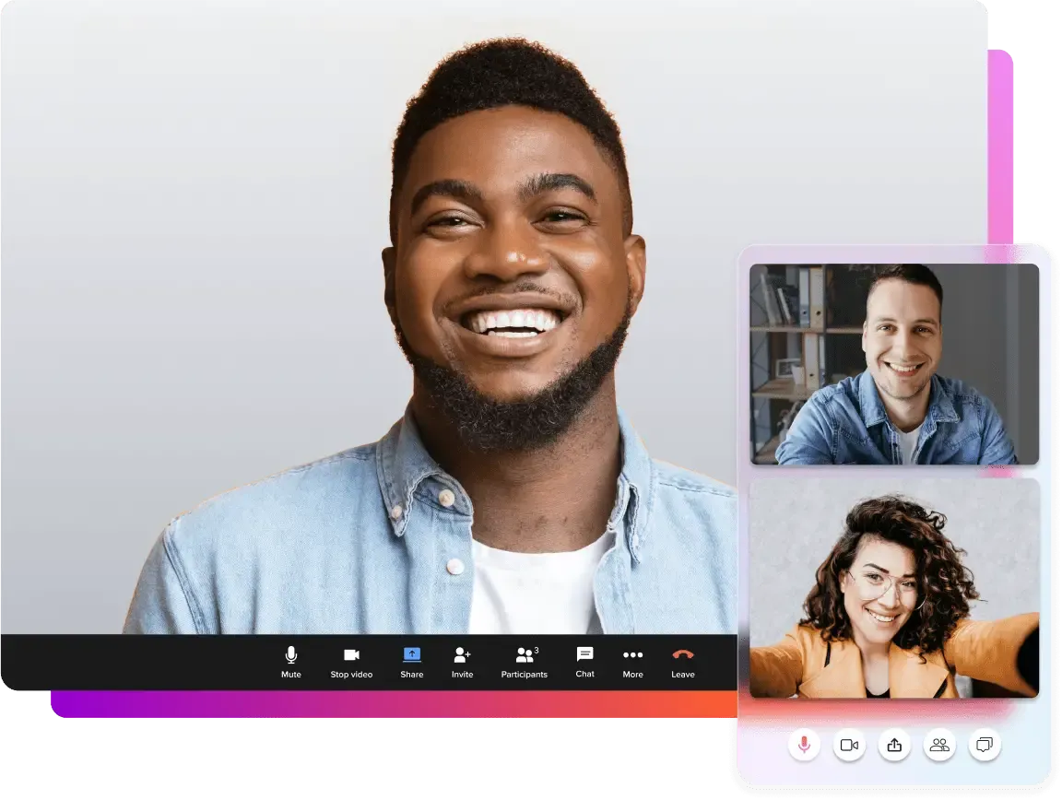Click the 'Leave' text label
Viewport: 1062px width, 800px height.
tap(682, 675)
